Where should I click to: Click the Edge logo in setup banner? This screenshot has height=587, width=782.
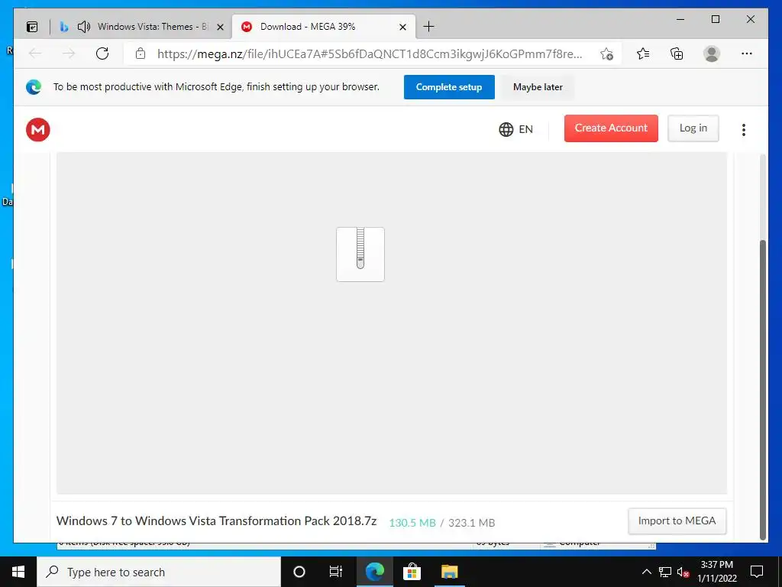click(x=34, y=87)
